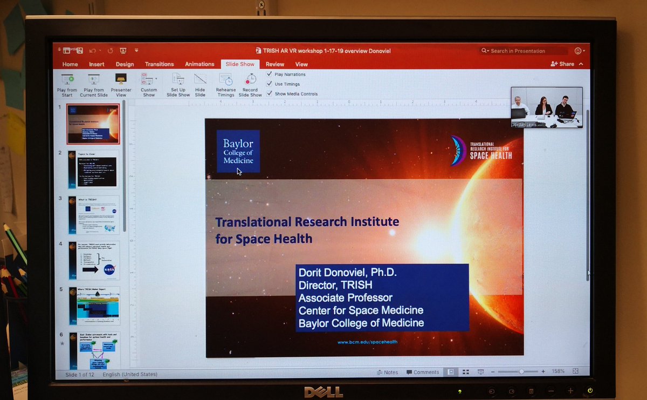Expand the Customize Quick Access Toolbar arrow
Image resolution: width=647 pixels, height=400 pixels.
[137, 51]
